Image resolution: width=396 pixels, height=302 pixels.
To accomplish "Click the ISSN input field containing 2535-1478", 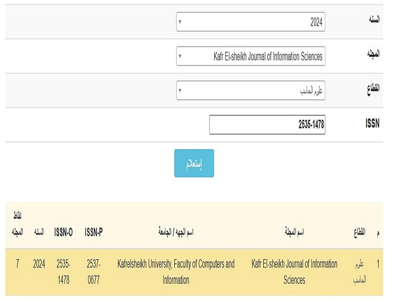I will pos(267,125).
